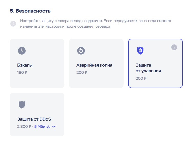Click the gray shield icon for DDoS protection

coord(22,105)
